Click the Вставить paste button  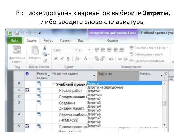[x=35, y=54]
